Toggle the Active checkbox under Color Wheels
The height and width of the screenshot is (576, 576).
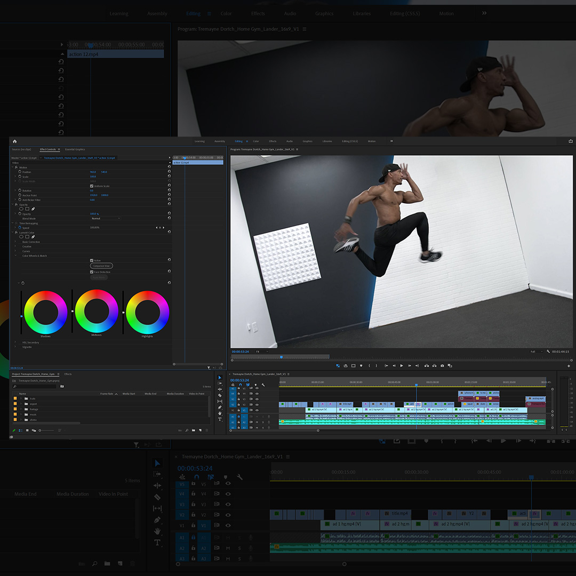point(92,260)
